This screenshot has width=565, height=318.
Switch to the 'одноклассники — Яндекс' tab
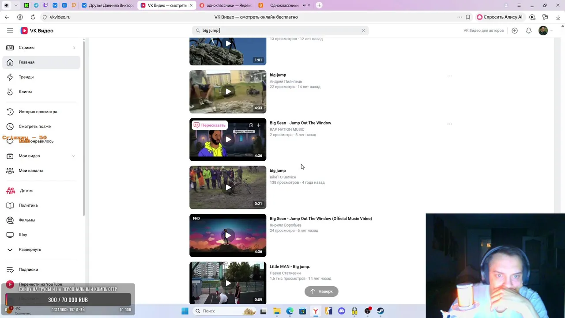(x=226, y=5)
